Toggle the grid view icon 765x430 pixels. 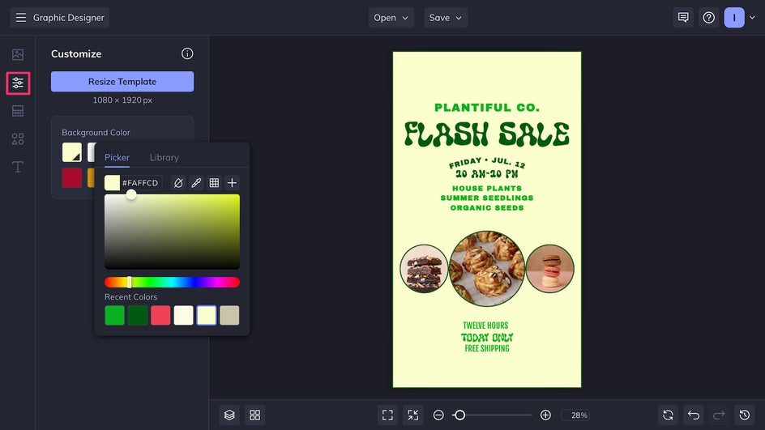coord(255,415)
